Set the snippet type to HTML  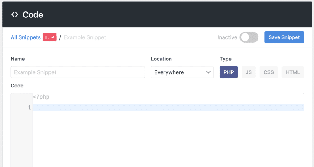pyautogui.click(x=293, y=72)
